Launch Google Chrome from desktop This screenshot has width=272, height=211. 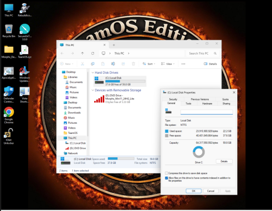[x=9, y=115]
